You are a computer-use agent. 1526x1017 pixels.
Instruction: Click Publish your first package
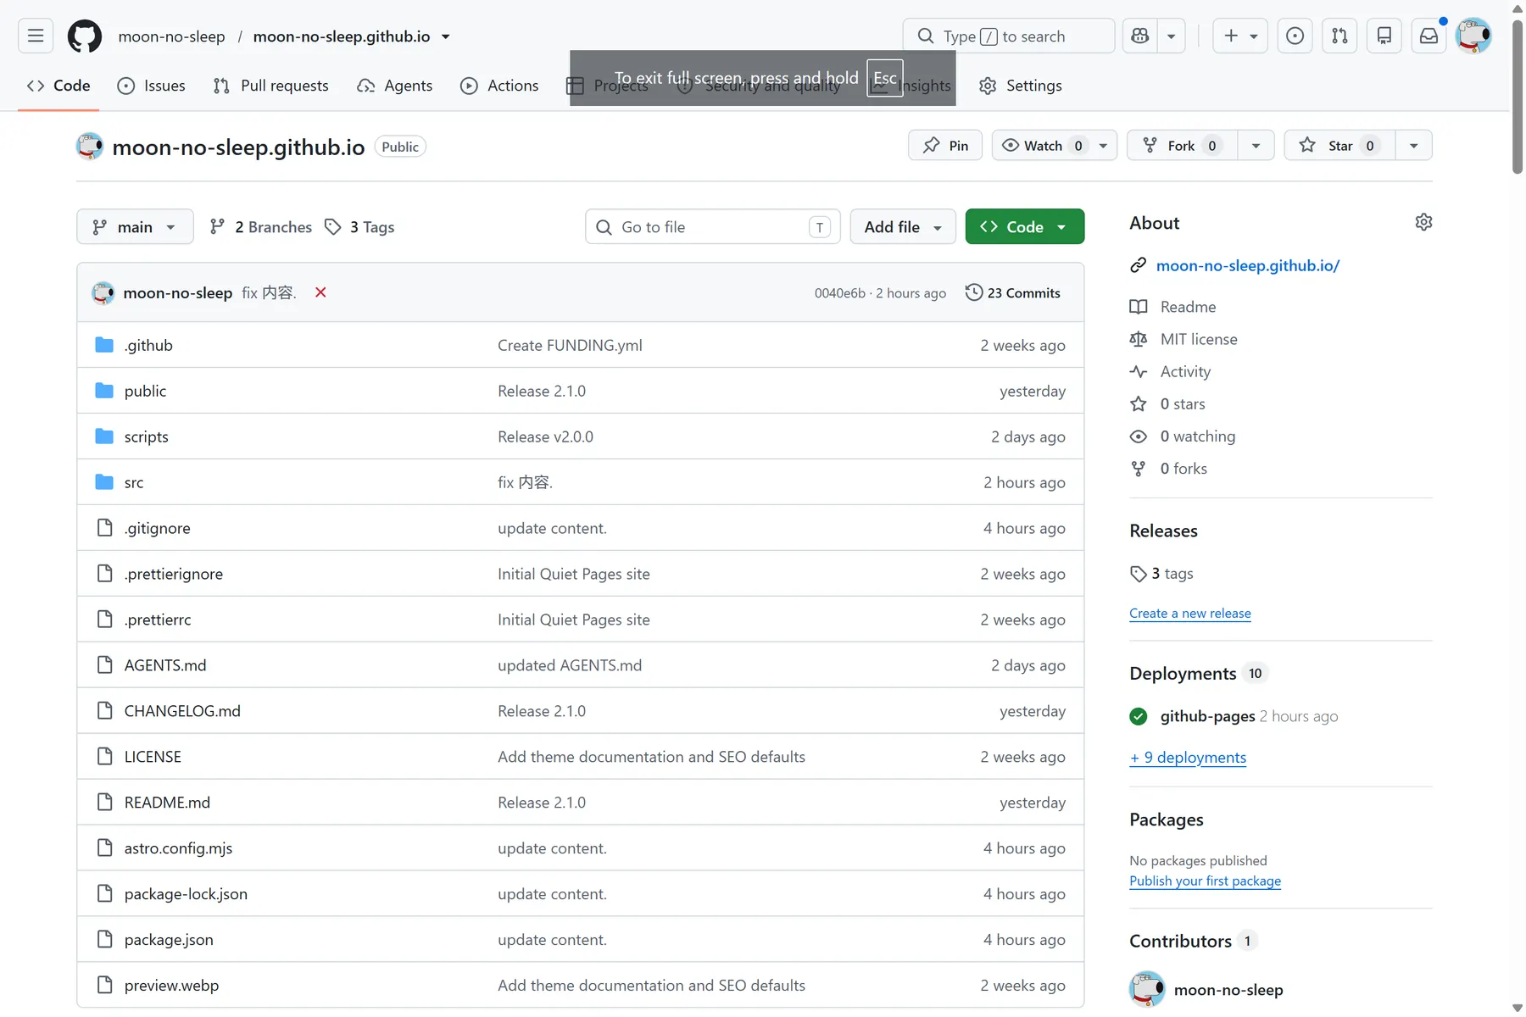(x=1205, y=881)
